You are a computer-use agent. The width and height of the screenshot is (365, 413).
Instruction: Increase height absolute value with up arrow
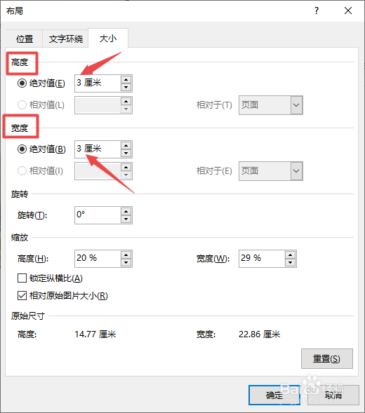(126, 80)
